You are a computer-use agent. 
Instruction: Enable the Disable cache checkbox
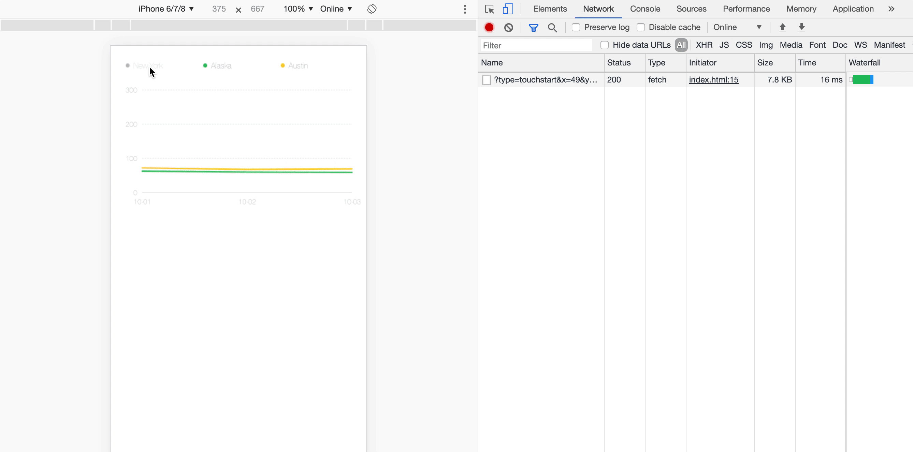click(x=640, y=27)
